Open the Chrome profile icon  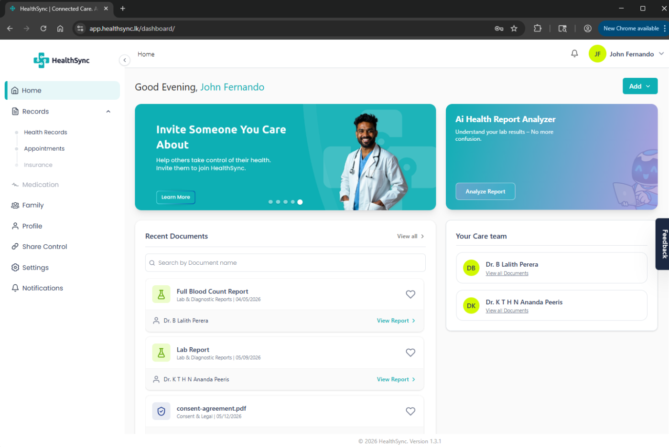(588, 29)
